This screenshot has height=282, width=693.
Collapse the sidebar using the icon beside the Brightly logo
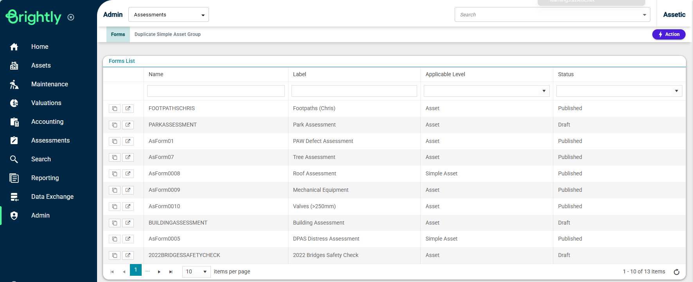71,17
